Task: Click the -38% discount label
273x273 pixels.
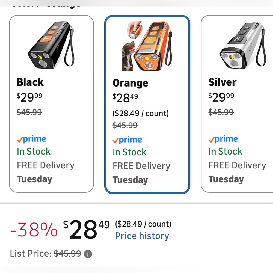Action: [x=34, y=230]
